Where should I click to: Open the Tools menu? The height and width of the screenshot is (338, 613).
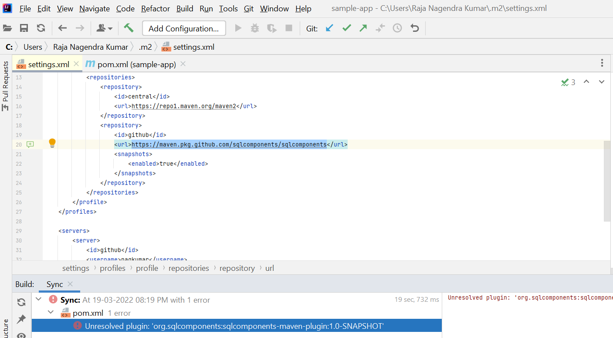228,9
